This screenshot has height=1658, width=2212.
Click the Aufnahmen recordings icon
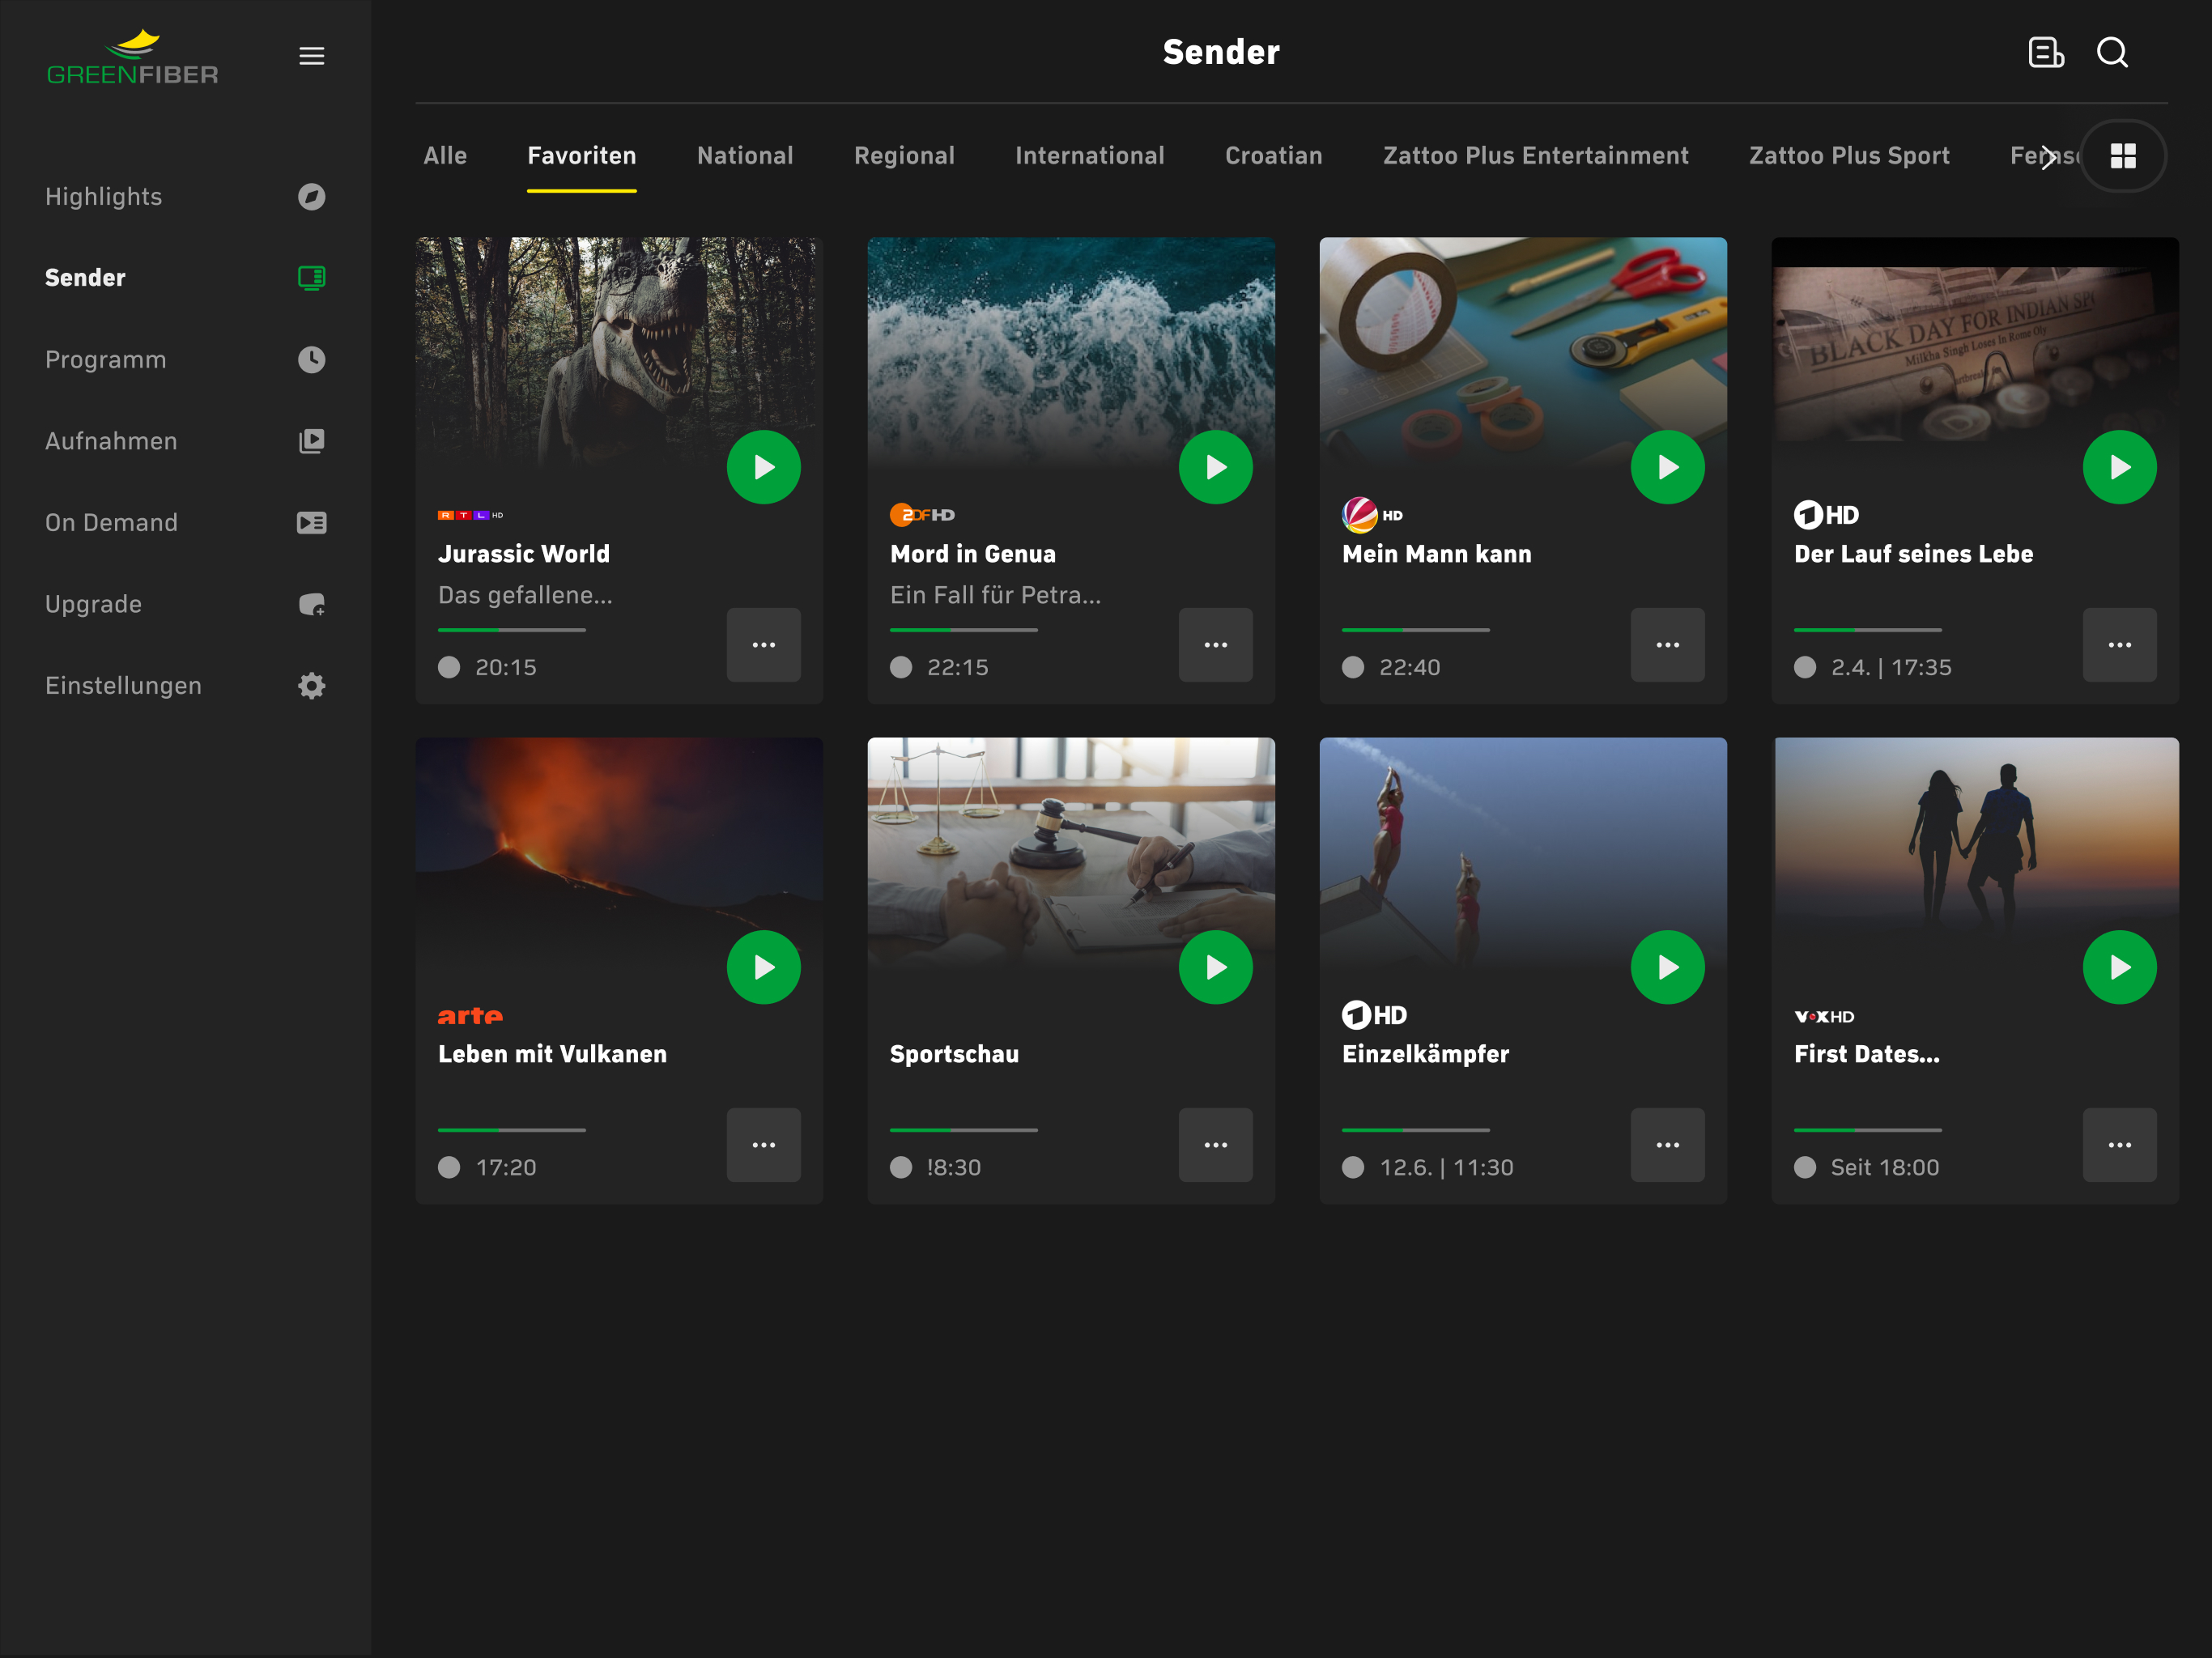311,441
